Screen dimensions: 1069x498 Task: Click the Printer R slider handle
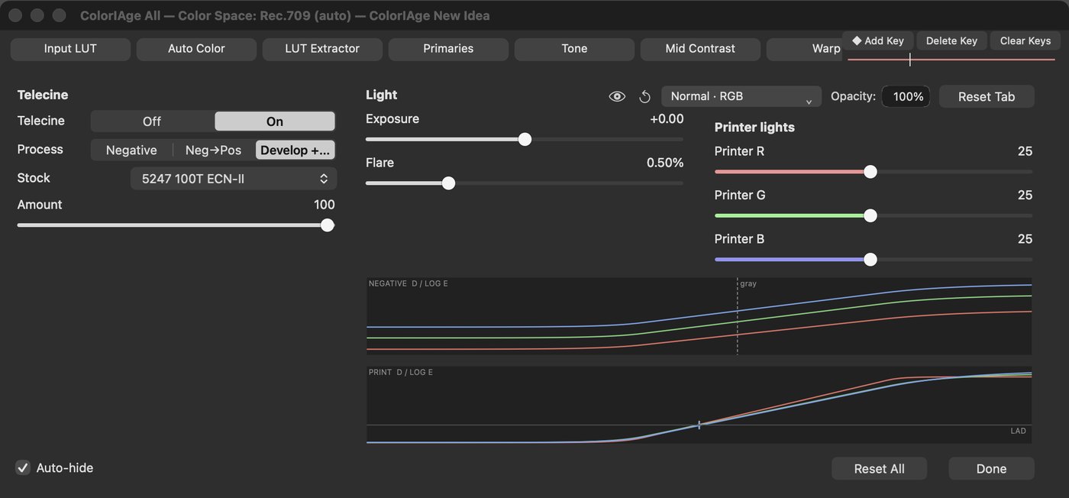click(870, 172)
